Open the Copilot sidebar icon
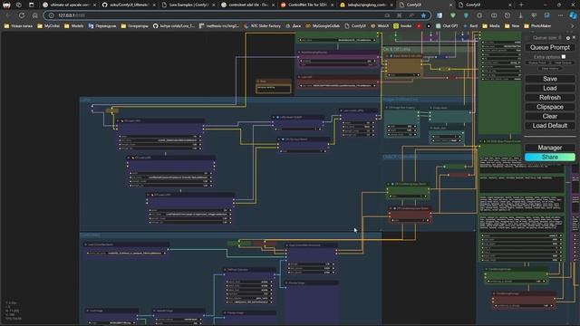Viewport: 580px width, 326px height. click(x=573, y=15)
